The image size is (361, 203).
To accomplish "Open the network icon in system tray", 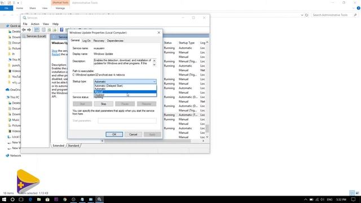I will [317, 200].
